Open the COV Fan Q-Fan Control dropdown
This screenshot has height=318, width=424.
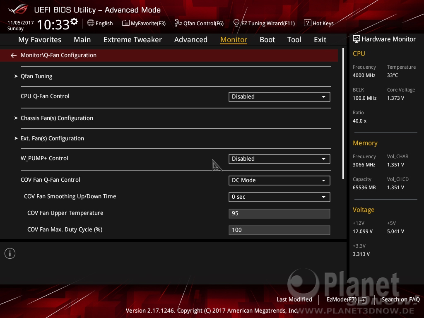coord(279,181)
